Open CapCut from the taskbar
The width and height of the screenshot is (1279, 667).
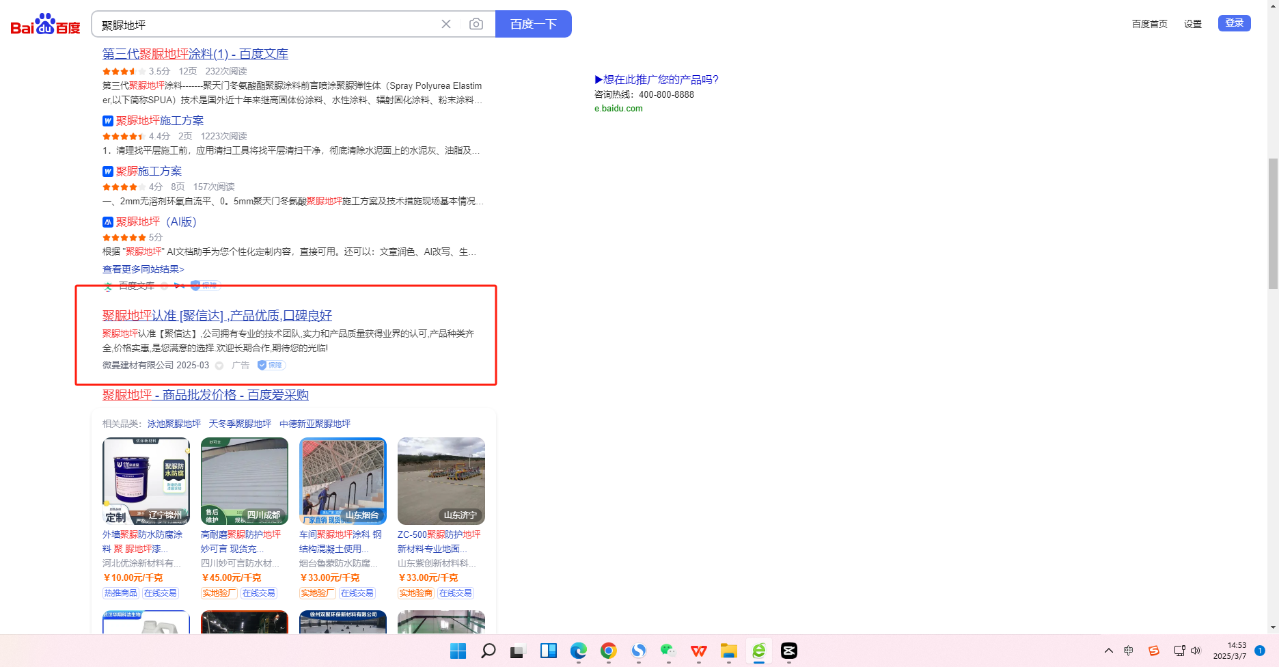pyautogui.click(x=789, y=651)
